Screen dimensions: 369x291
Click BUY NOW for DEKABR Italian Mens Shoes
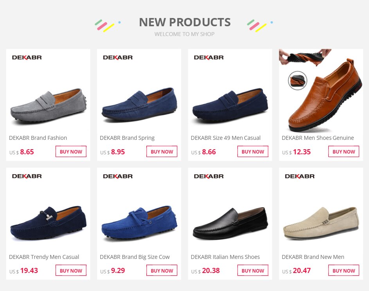tap(253, 270)
